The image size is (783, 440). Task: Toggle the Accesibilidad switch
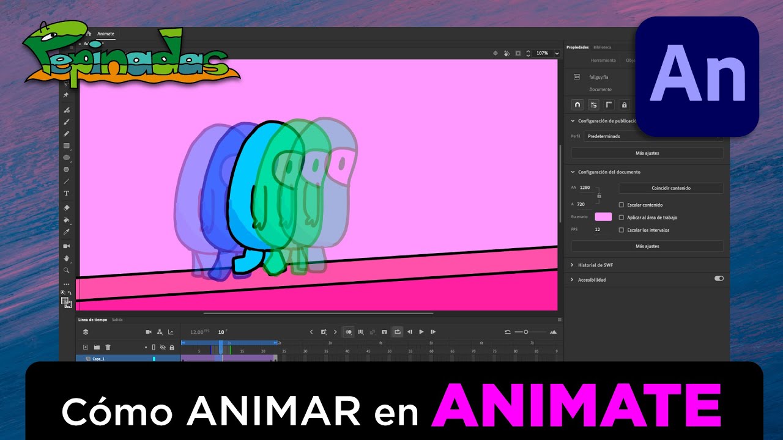719,278
